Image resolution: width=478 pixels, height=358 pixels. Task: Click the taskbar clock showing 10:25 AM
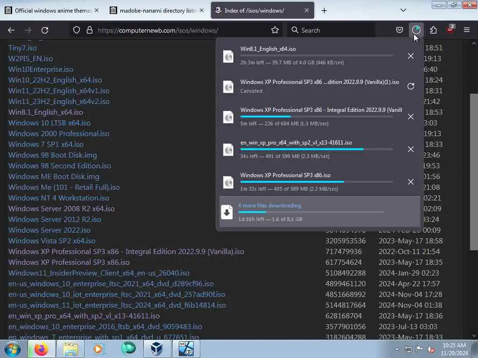454,349
